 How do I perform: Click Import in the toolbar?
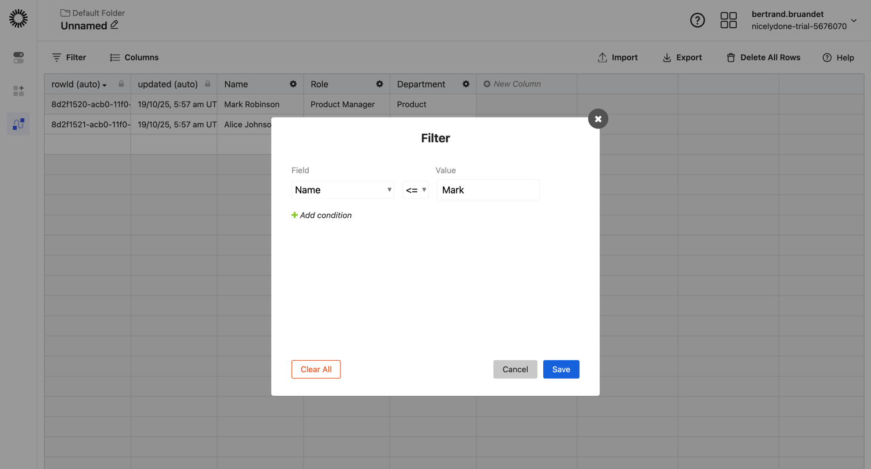(x=618, y=58)
